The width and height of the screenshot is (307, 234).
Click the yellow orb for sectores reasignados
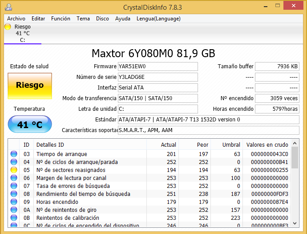tap(14, 170)
